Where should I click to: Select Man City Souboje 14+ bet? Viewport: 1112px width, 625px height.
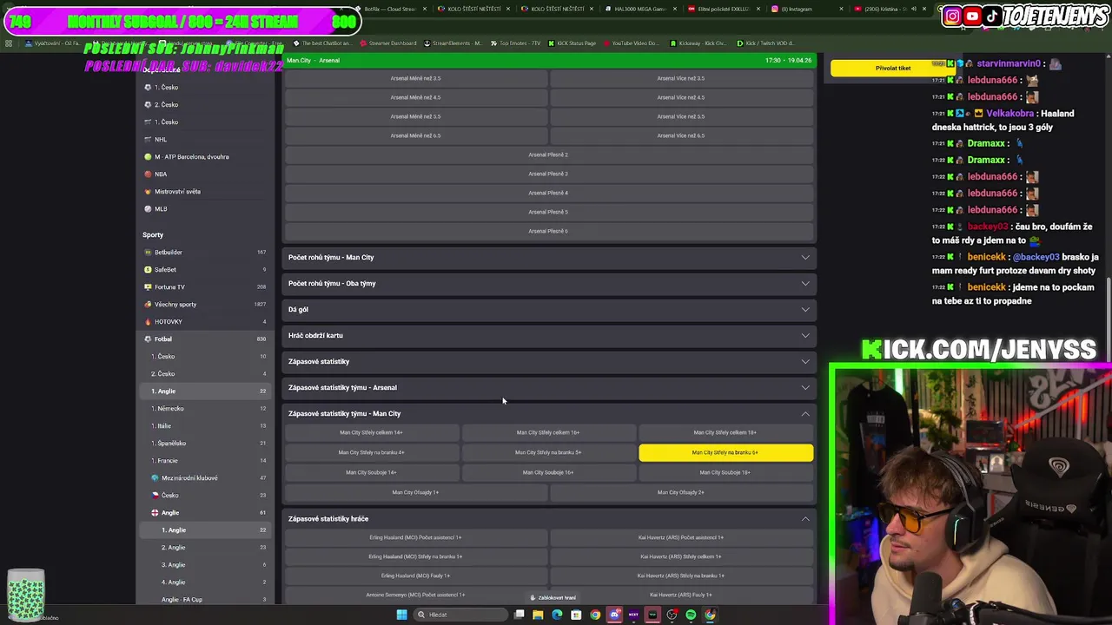(371, 472)
